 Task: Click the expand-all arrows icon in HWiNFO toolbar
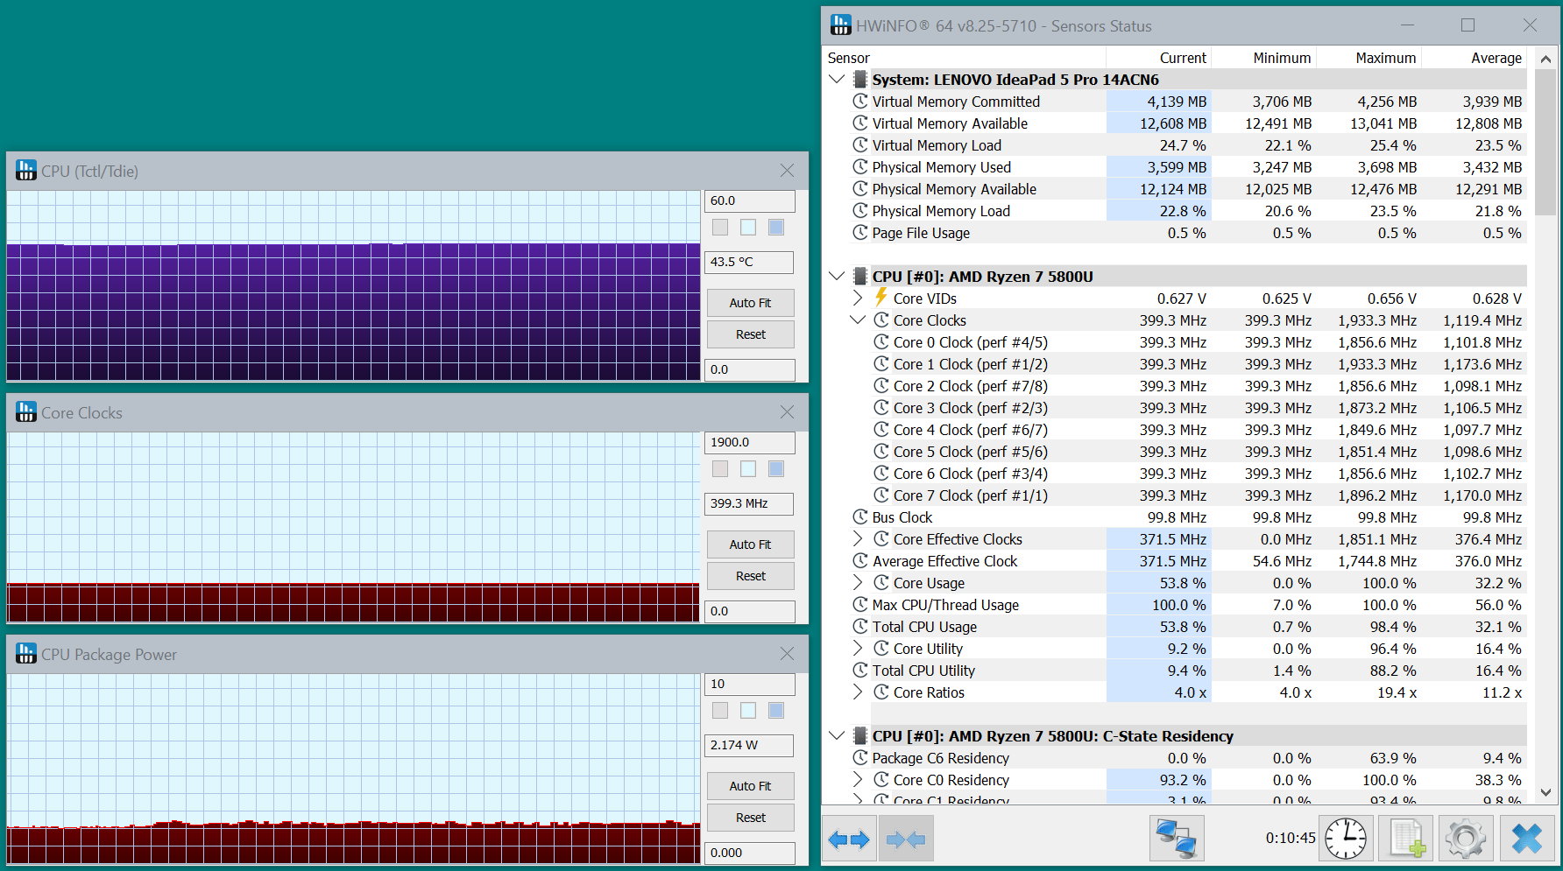[848, 839]
